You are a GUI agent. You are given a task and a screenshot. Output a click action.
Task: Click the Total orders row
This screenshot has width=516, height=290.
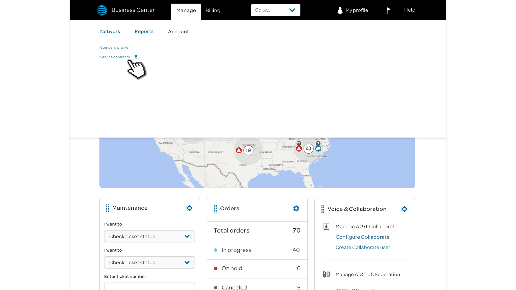click(257, 231)
